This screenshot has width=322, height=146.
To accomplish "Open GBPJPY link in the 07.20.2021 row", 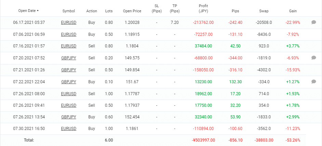I will coord(69,58).
